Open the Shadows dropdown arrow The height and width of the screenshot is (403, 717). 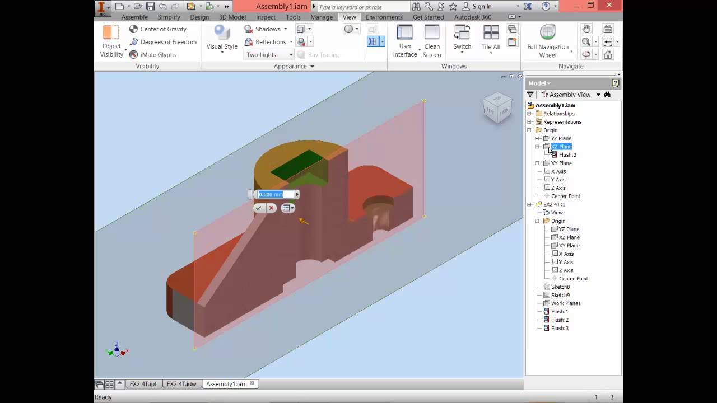(285, 29)
